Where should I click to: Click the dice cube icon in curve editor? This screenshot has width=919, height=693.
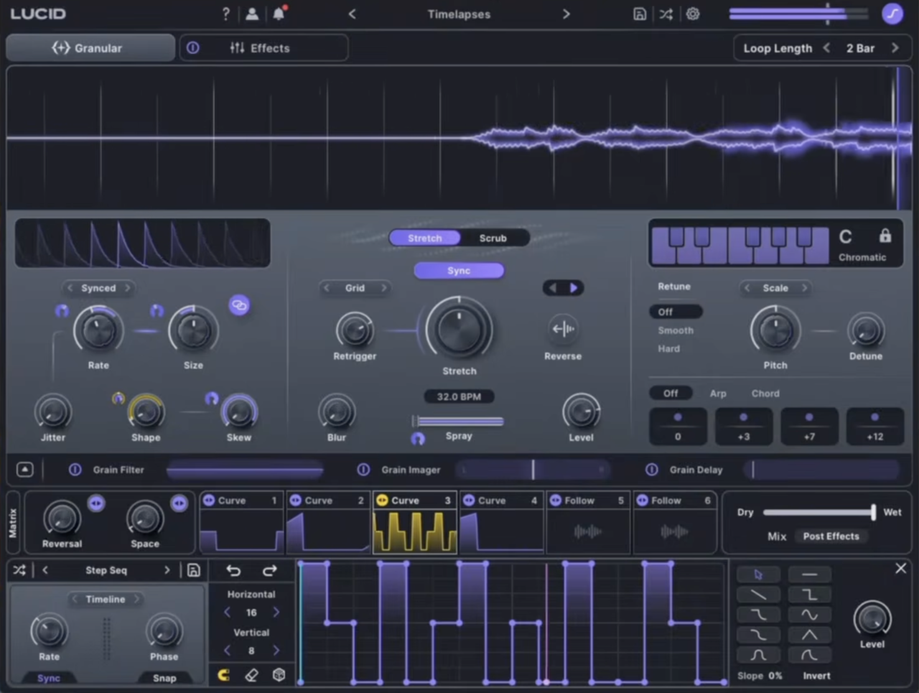[x=279, y=675]
